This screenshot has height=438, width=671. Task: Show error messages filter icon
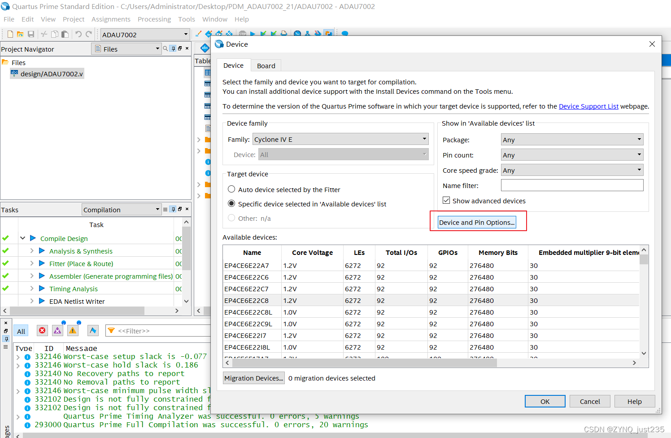tap(42, 331)
